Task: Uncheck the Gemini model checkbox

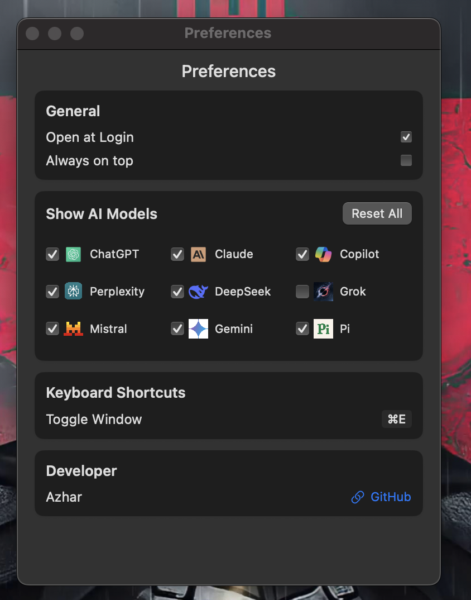Action: click(177, 328)
